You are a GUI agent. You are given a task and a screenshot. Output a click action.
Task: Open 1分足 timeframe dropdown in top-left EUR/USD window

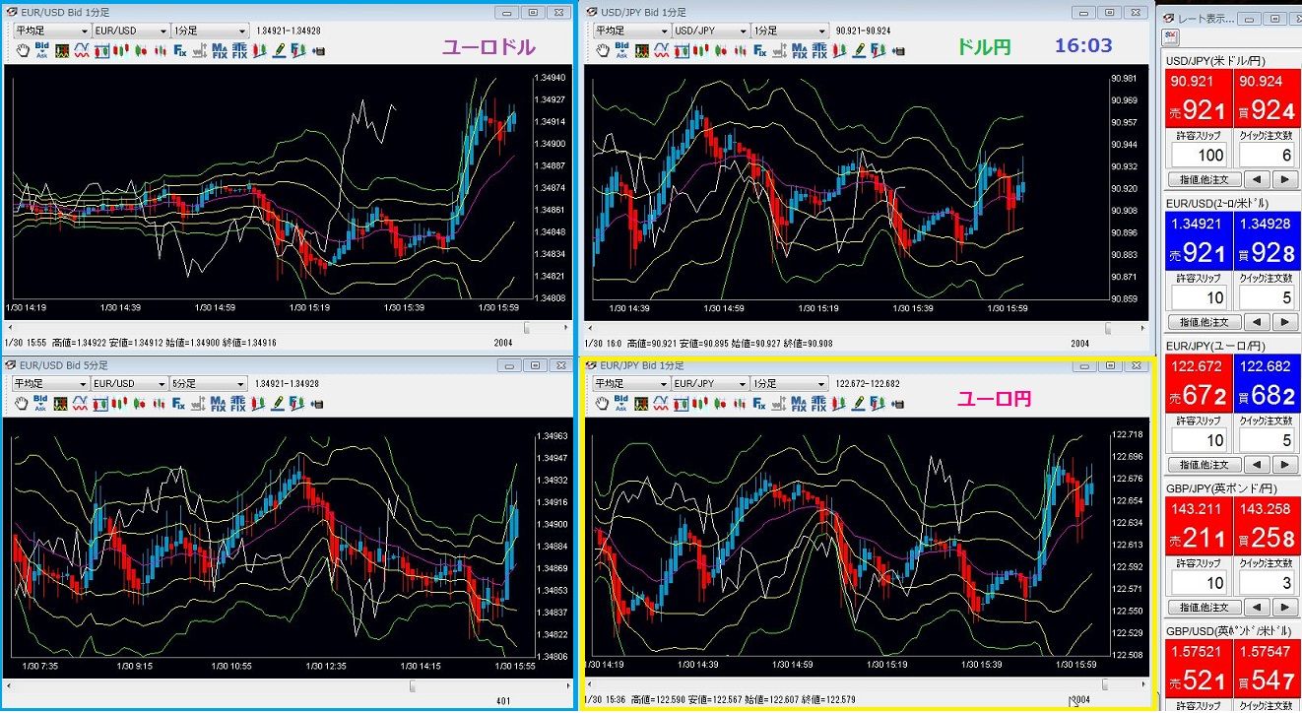(x=209, y=31)
